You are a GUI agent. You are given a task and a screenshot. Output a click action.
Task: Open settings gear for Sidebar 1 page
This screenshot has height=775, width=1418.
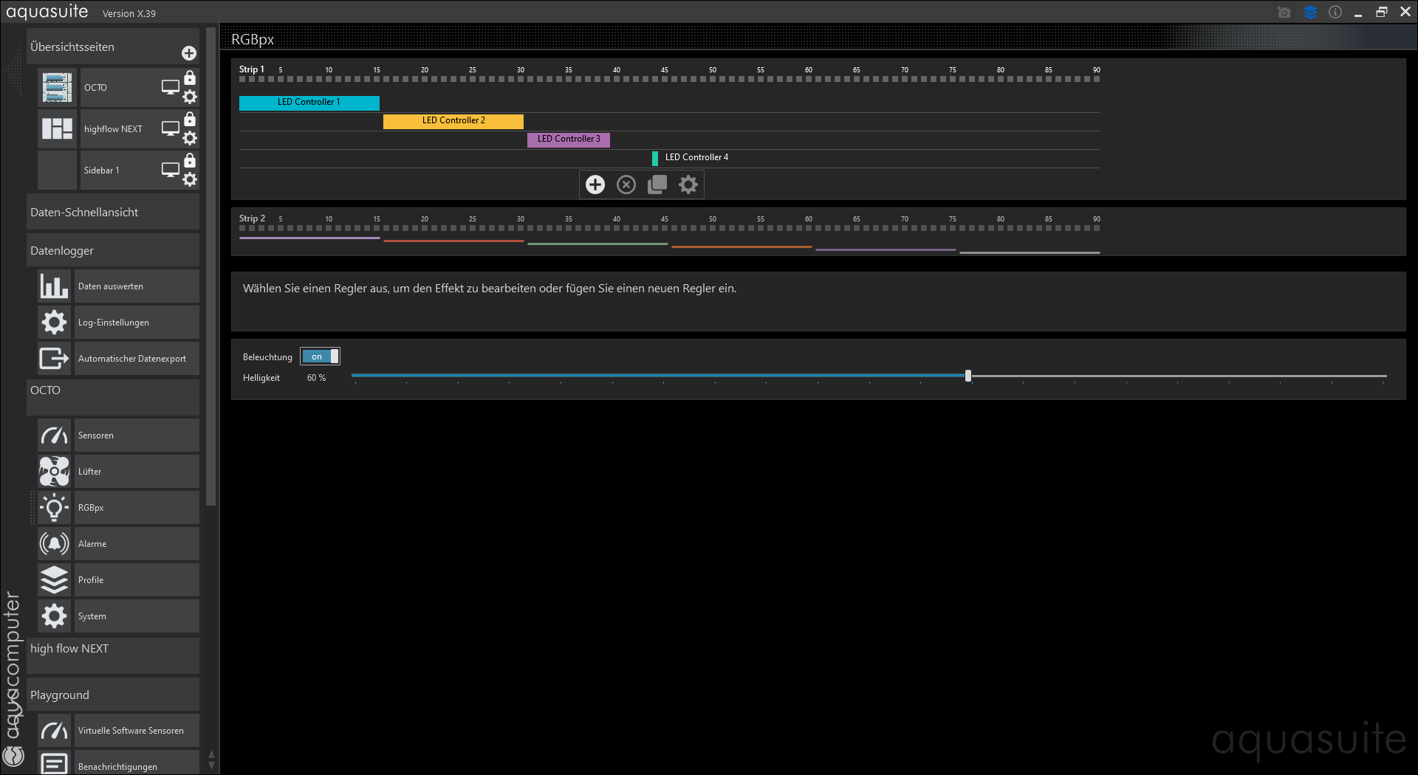190,179
